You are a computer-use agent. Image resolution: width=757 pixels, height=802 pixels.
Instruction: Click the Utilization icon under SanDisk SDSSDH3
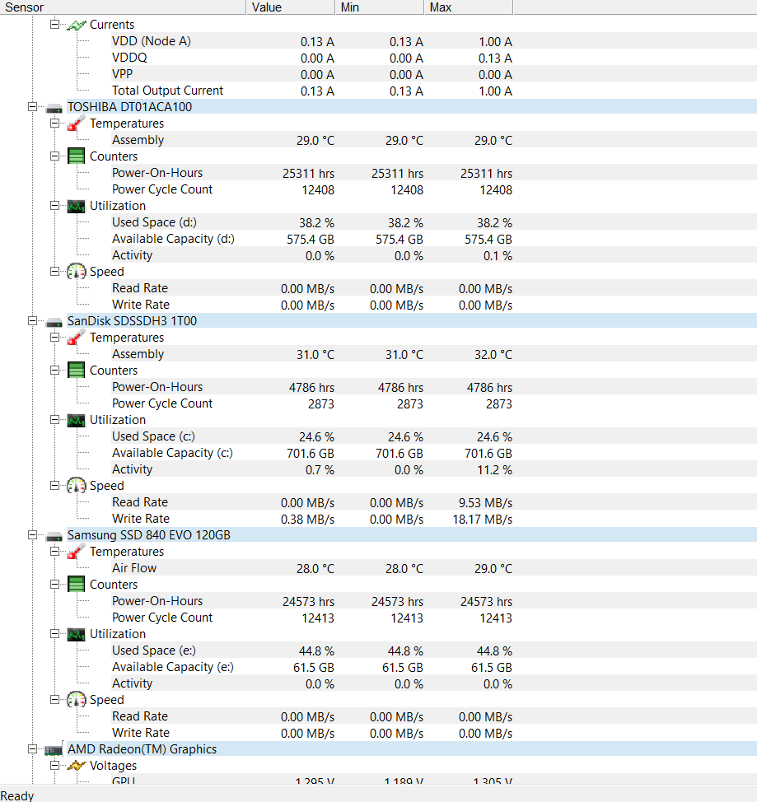76,419
